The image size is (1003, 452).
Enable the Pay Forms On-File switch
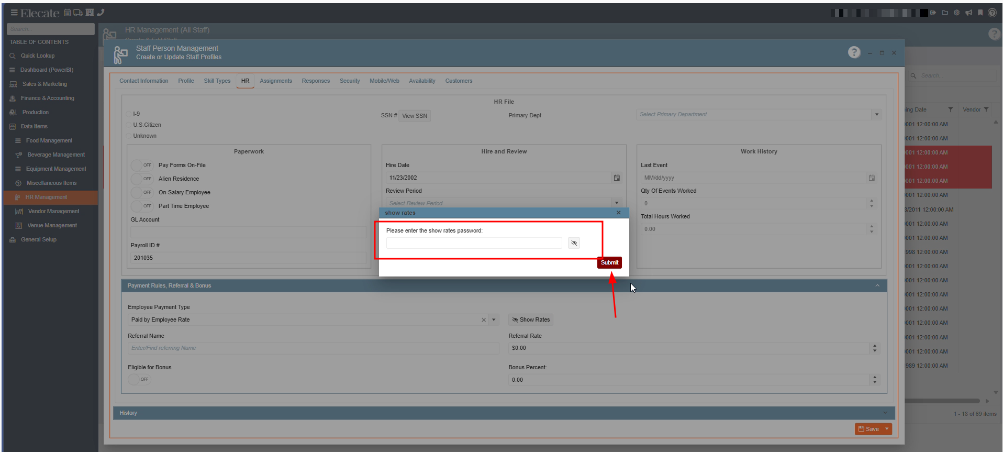coord(142,165)
